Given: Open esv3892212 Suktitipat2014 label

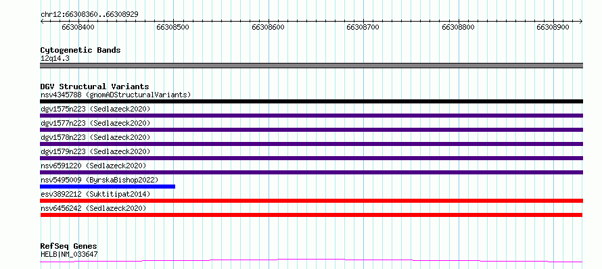Looking at the screenshot, I should click(x=95, y=194).
